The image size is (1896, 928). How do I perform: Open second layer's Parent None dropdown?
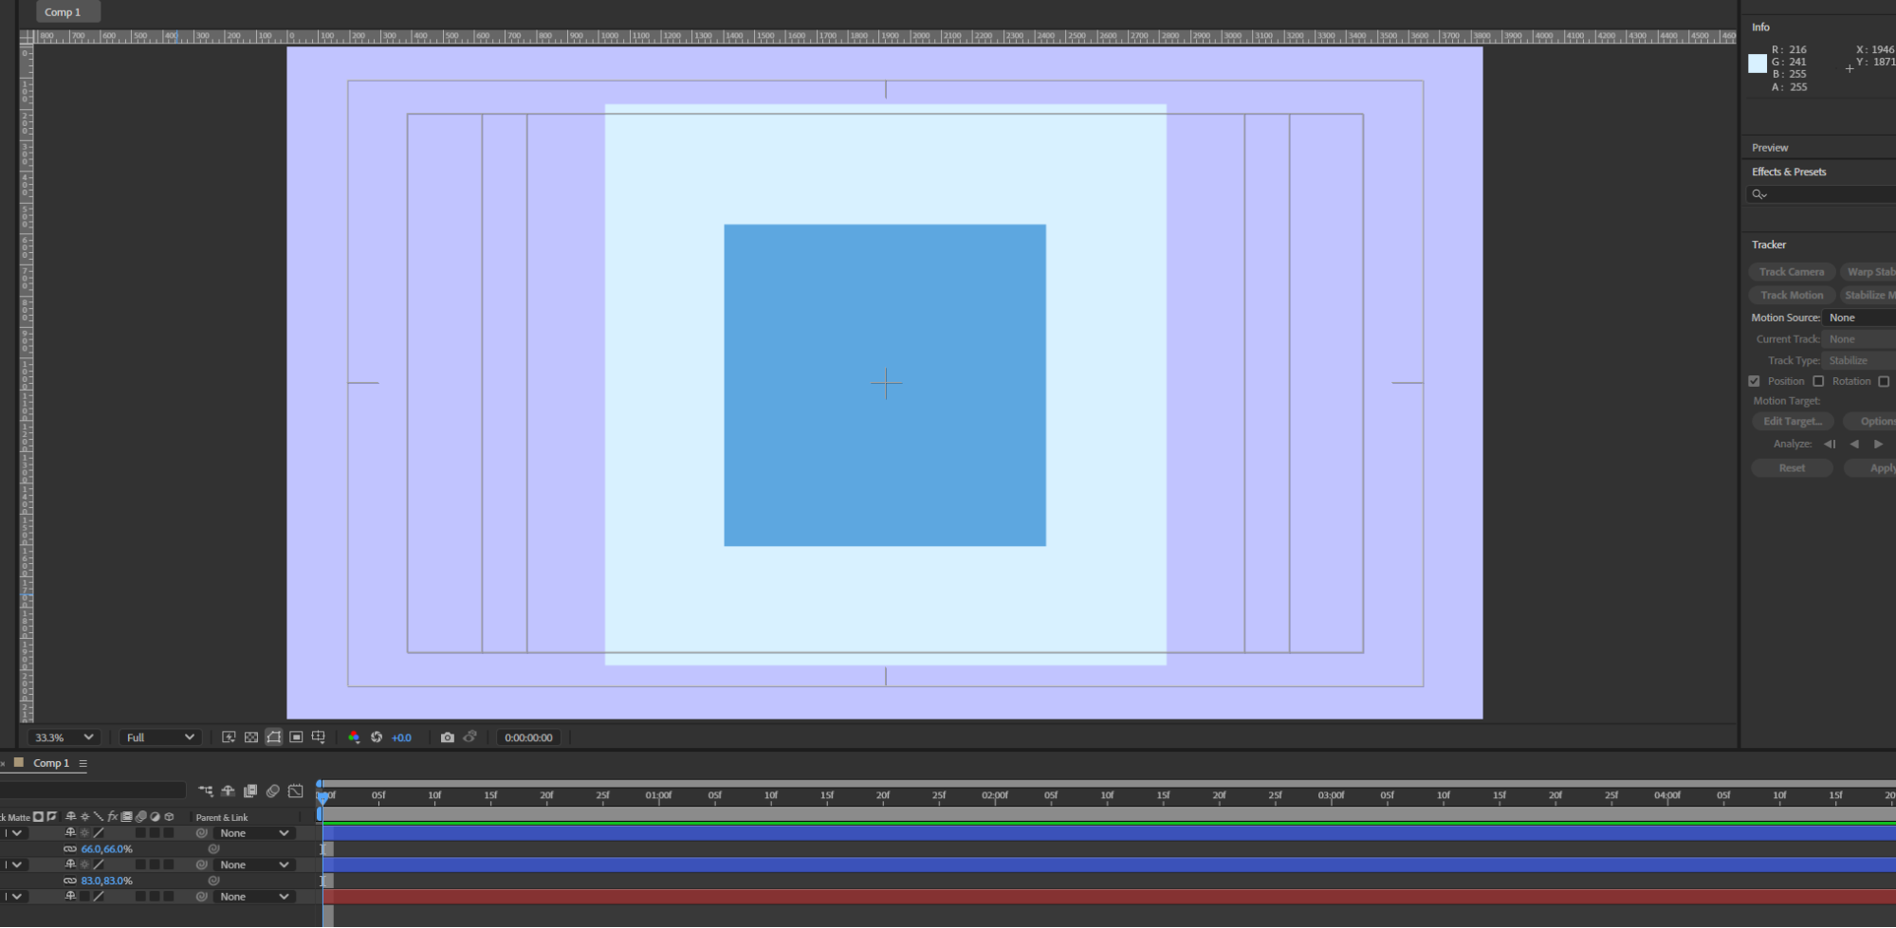click(x=253, y=864)
